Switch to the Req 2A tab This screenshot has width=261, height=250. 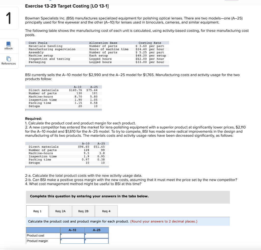coord(60,211)
